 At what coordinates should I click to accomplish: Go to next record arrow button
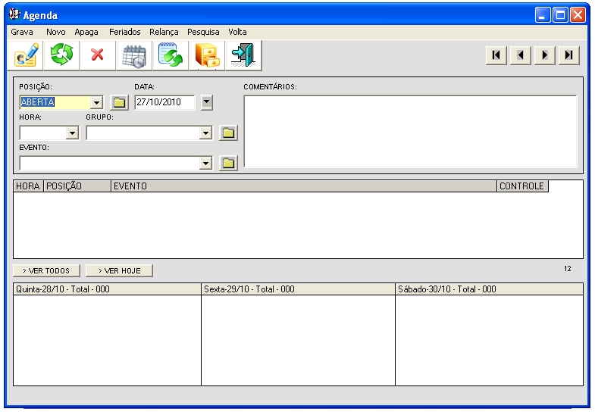[x=544, y=55]
